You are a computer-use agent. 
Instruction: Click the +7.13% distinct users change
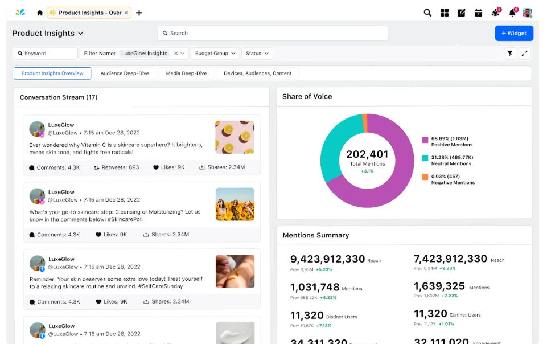(x=324, y=326)
